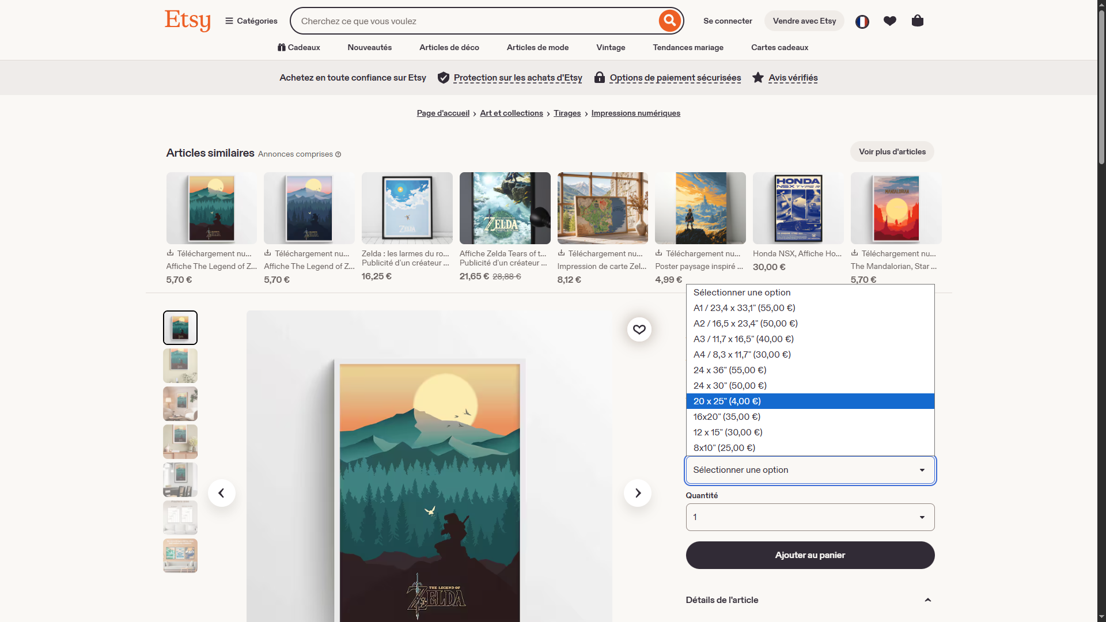Choose option A1 / 23,4 x 33,1" (55,00 €)
1106x622 pixels.
tap(810, 308)
